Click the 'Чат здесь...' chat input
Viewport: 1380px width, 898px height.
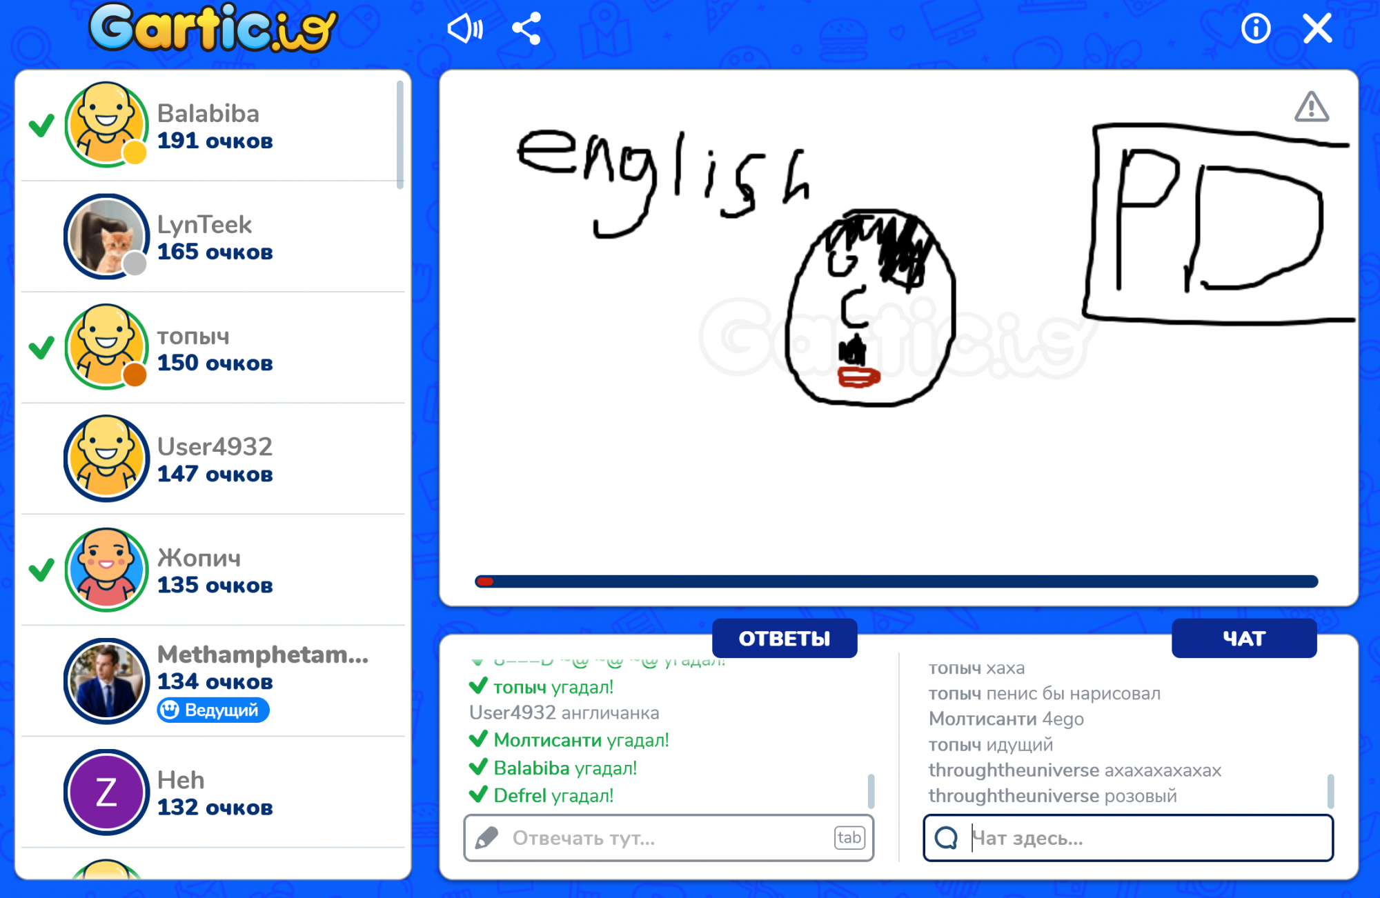pos(1138,837)
